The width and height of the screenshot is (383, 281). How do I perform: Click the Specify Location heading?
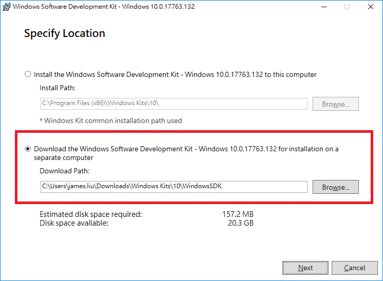(65, 33)
